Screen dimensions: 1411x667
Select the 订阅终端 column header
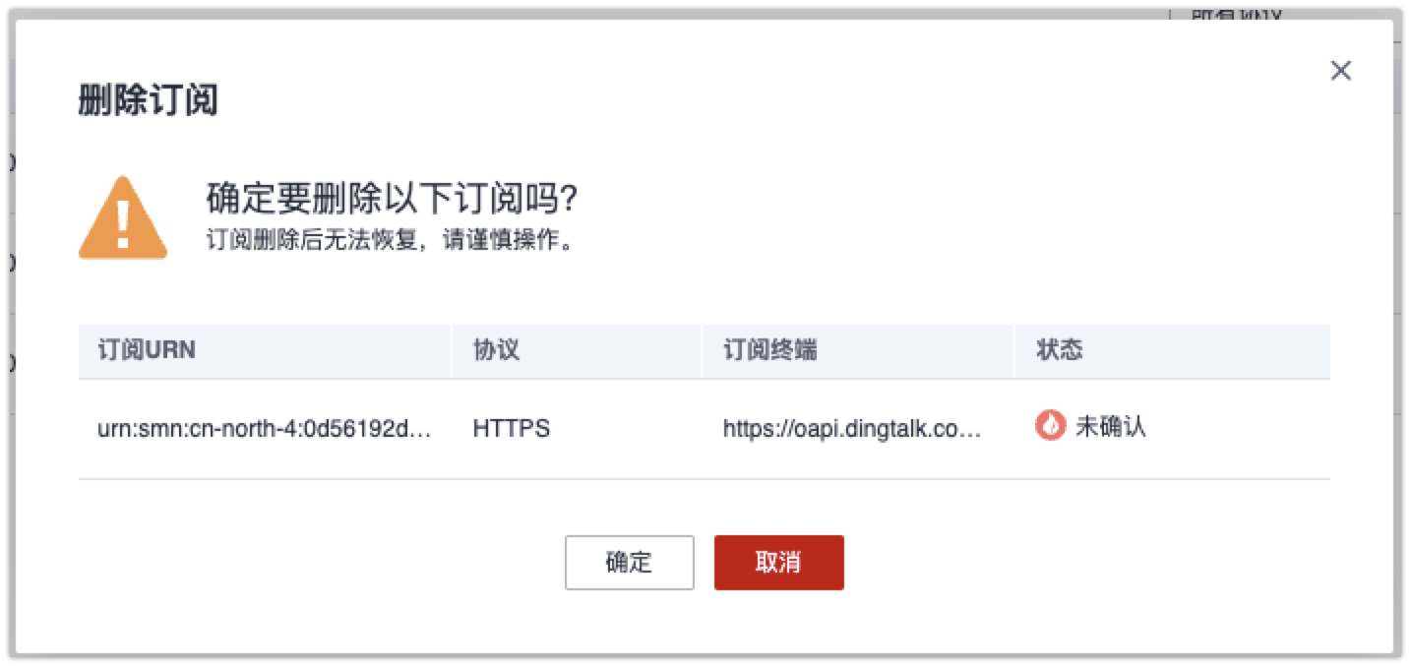[770, 351]
